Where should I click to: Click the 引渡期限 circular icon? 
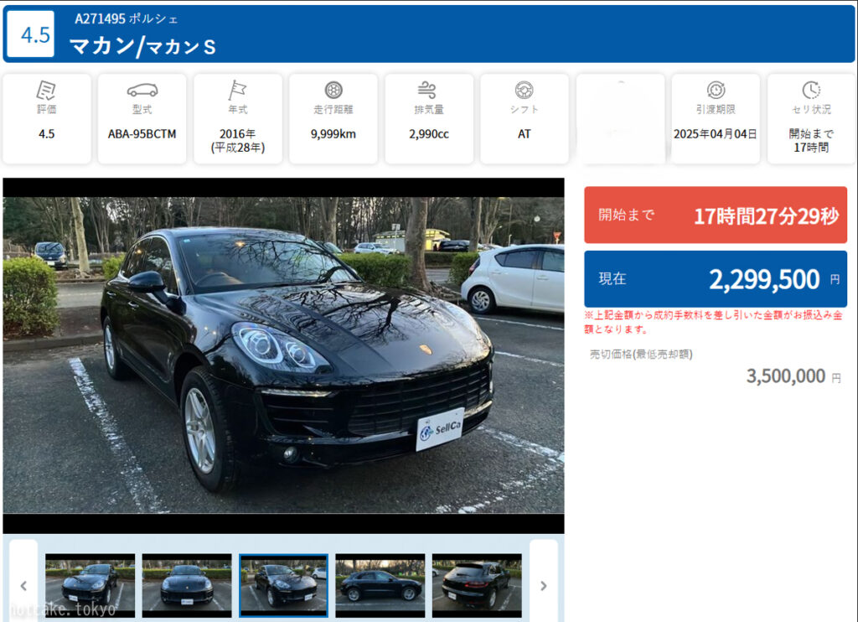[716, 90]
